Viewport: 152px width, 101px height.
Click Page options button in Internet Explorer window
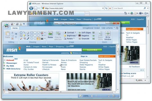tap(135, 29)
